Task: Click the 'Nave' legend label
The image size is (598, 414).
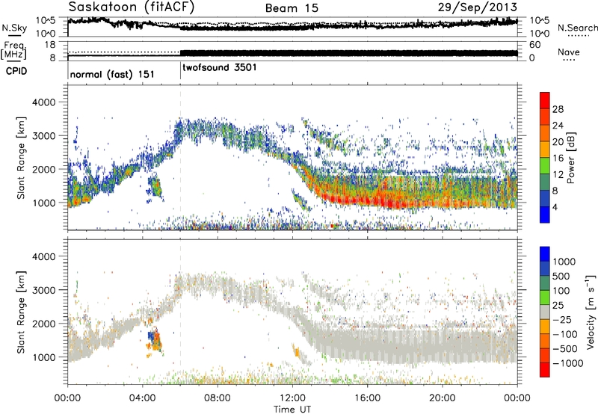Action: point(569,52)
